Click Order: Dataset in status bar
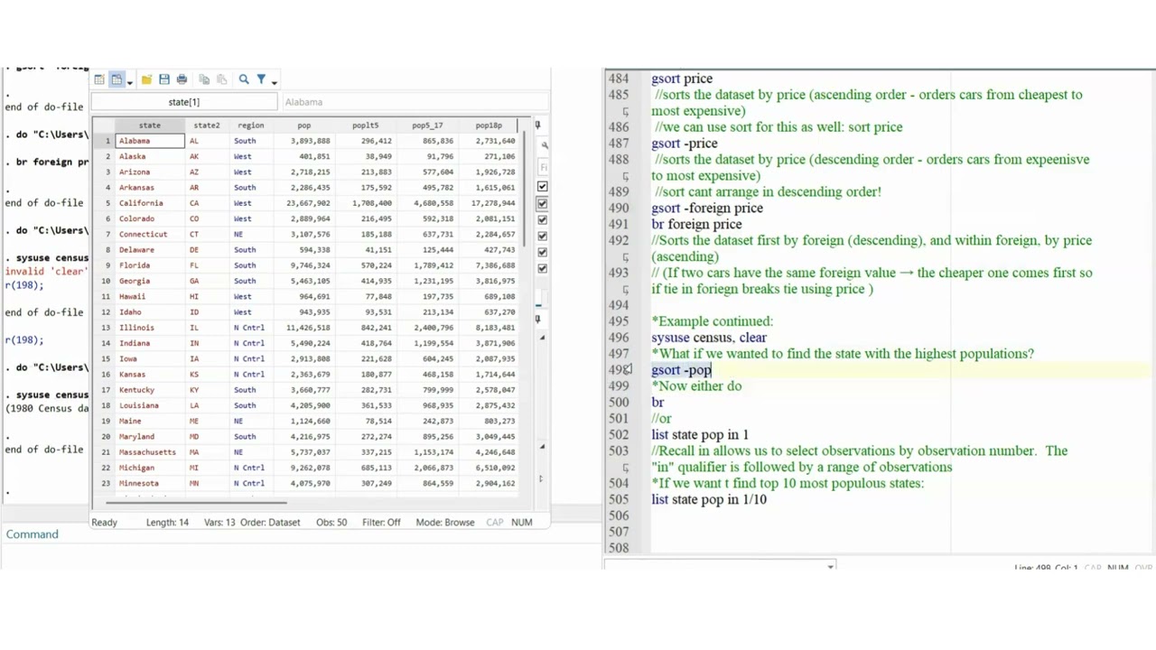This screenshot has height=650, width=1156. click(269, 522)
